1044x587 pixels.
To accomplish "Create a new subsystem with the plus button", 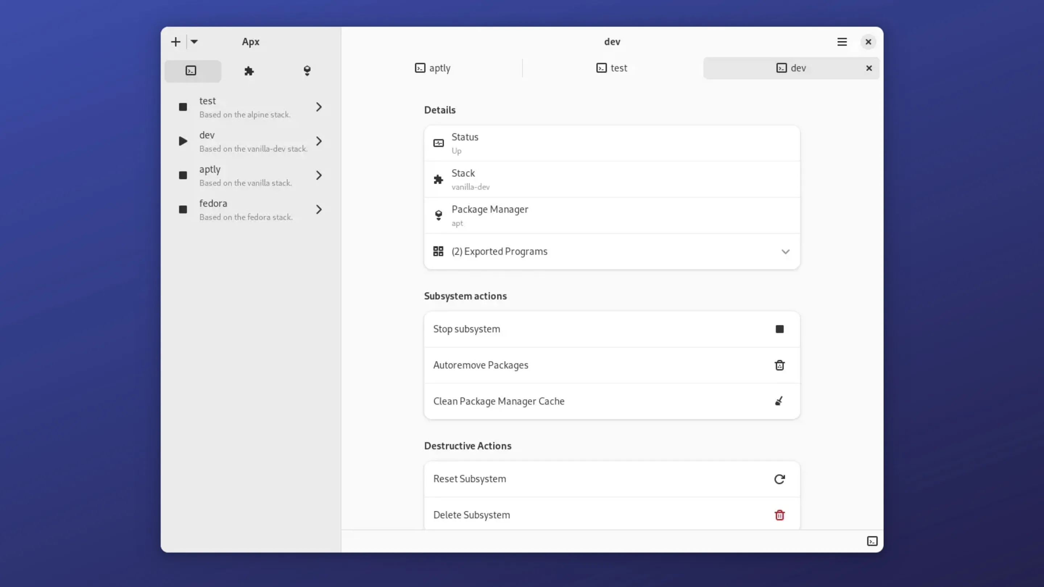I will pyautogui.click(x=175, y=42).
